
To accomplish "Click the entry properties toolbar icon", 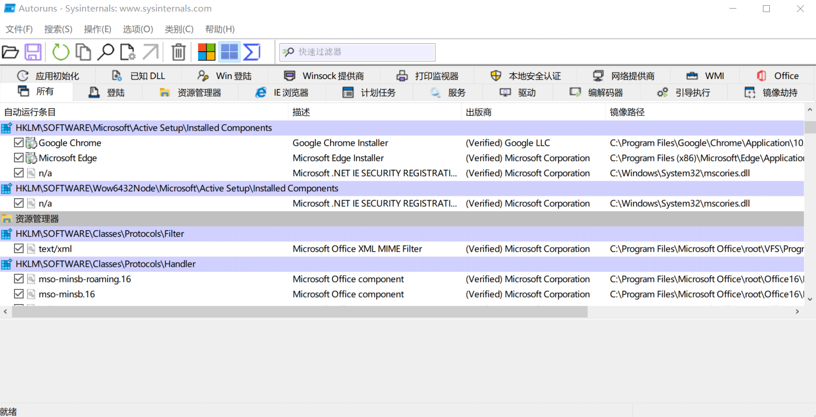I will [128, 52].
